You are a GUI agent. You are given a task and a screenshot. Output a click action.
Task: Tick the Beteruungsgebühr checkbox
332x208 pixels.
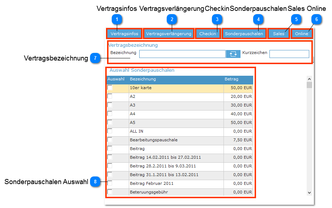(110, 192)
